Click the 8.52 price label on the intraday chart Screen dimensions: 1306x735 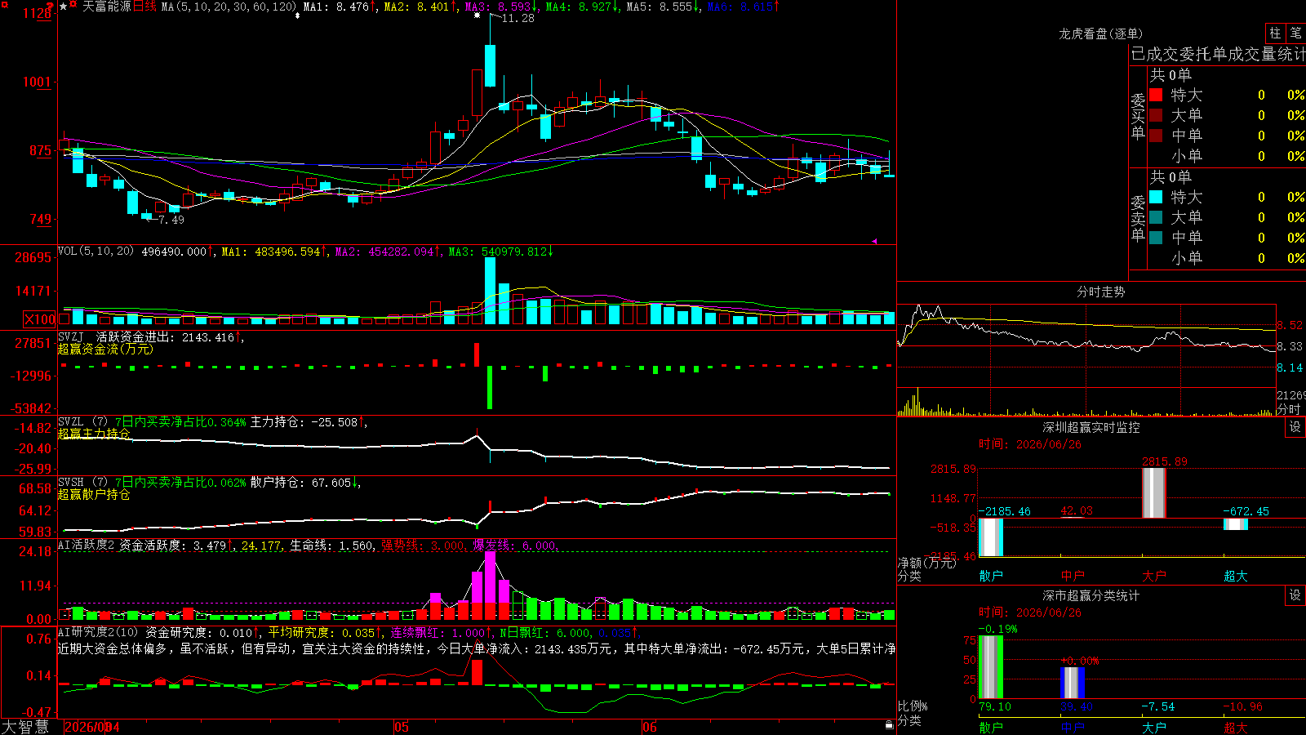tap(1290, 325)
